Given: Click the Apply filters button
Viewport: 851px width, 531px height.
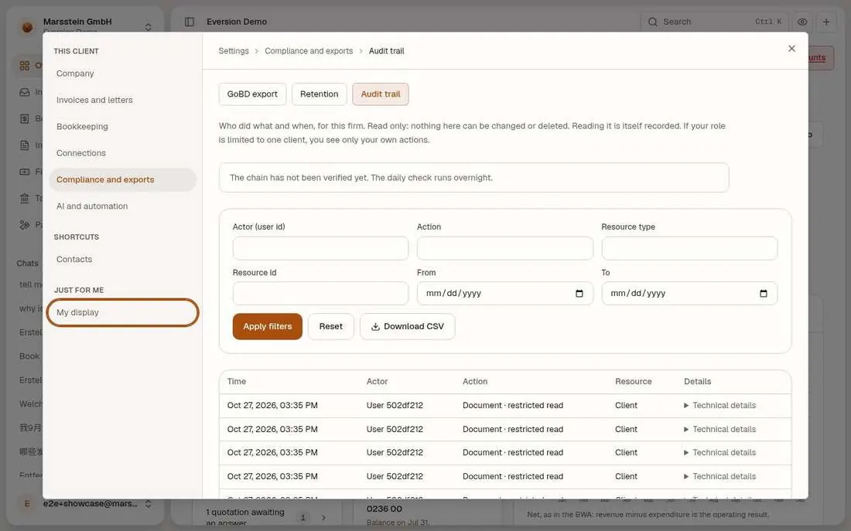Looking at the screenshot, I should (x=268, y=326).
